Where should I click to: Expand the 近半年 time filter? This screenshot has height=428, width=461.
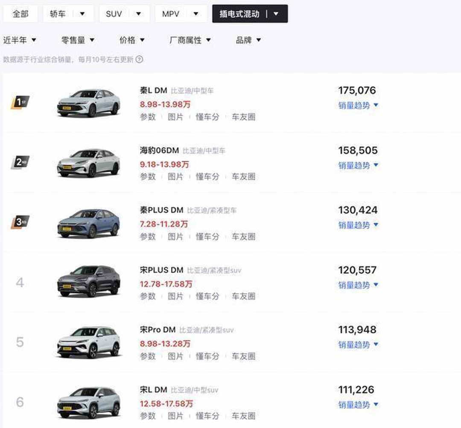tap(20, 40)
